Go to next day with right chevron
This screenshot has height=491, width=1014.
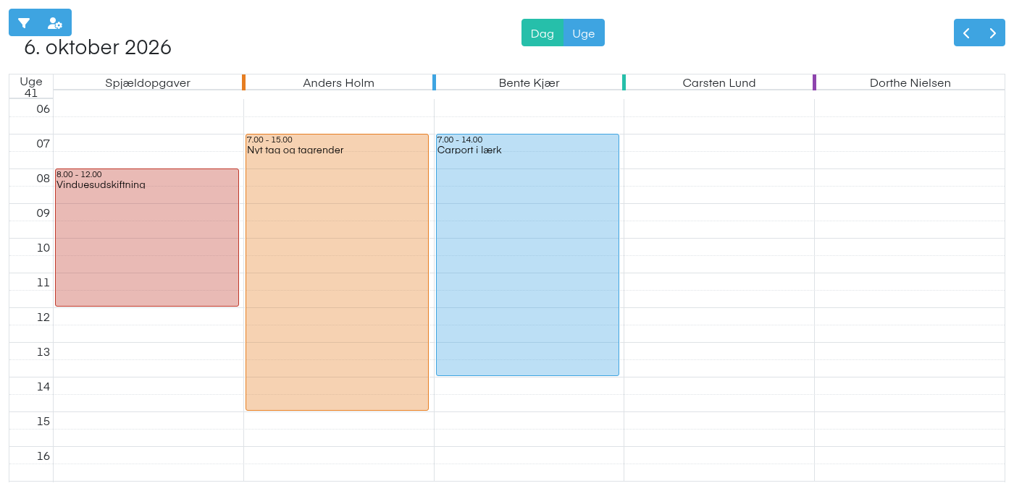point(992,33)
